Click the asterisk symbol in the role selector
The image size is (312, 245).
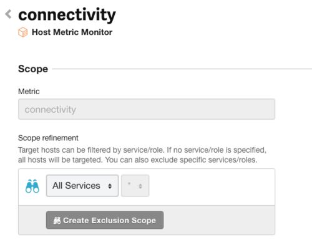click(129, 184)
